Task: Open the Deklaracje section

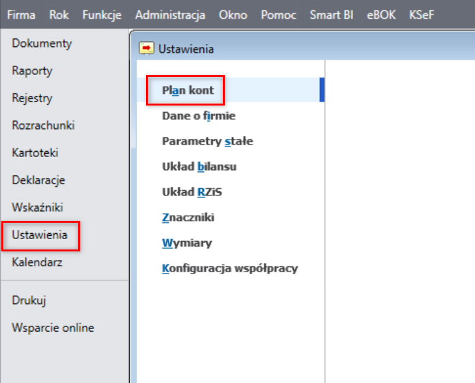Action: tap(38, 180)
